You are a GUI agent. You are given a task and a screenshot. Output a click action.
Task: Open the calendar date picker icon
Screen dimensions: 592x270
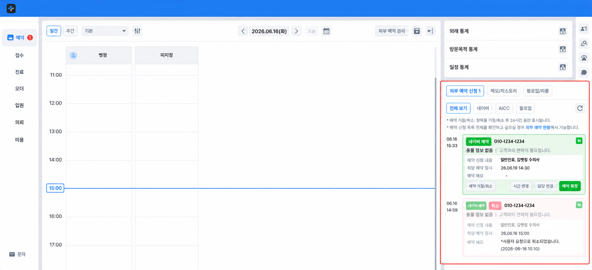326,31
